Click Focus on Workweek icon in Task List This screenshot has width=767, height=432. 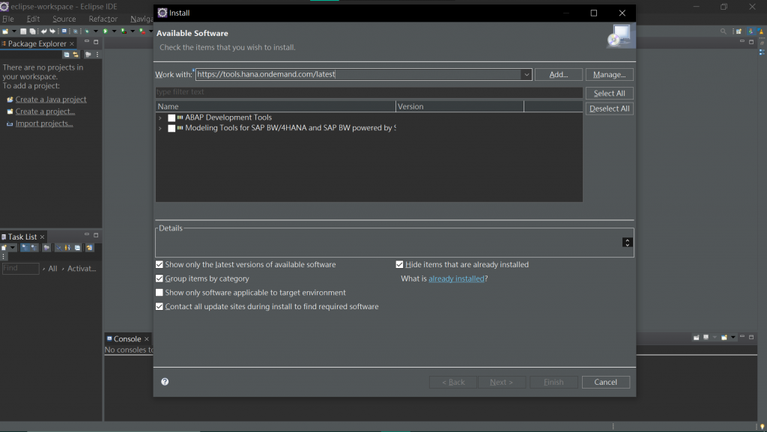(46, 247)
